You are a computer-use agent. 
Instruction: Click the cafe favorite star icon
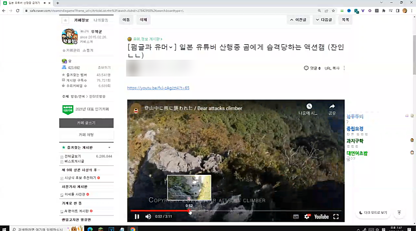point(65,20)
